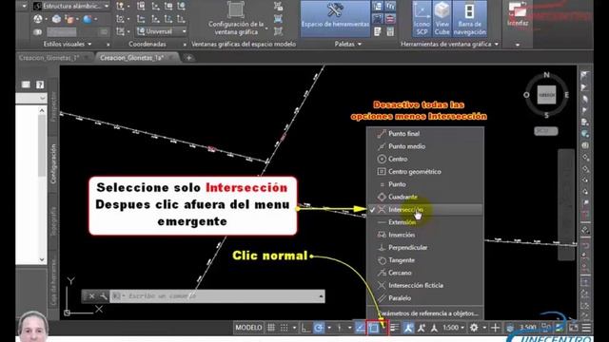Open workspace switching gear icon
Image resolution: width=609 pixels, height=342 pixels.
pyautogui.click(x=474, y=328)
